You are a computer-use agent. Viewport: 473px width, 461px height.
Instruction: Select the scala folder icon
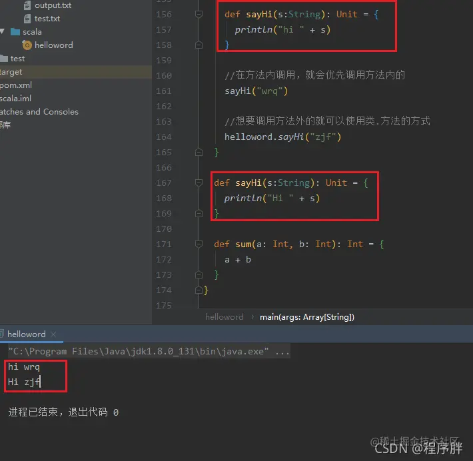click(x=15, y=32)
